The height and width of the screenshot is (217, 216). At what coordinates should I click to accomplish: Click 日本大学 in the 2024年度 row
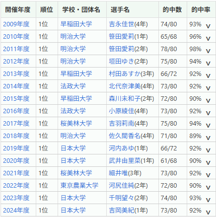coord(73,211)
